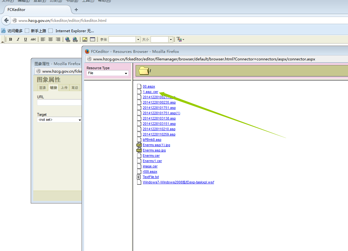Toggle italic formatting
The height and width of the screenshot is (251, 348).
pyautogui.click(x=18, y=39)
